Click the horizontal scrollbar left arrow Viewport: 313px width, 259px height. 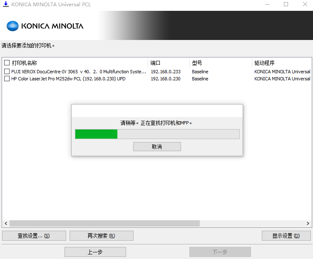point(6,223)
